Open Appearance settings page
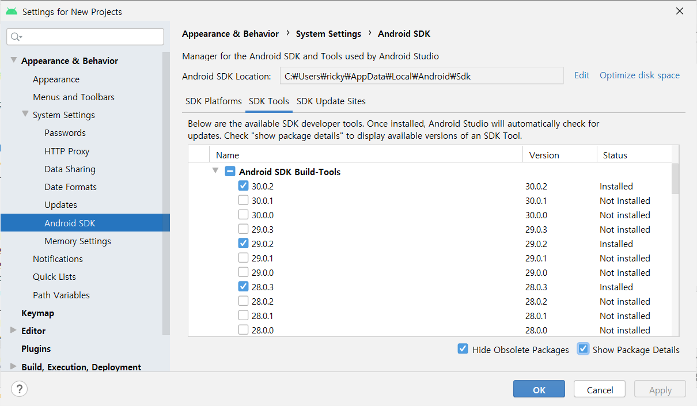This screenshot has width=697, height=406. [x=56, y=79]
